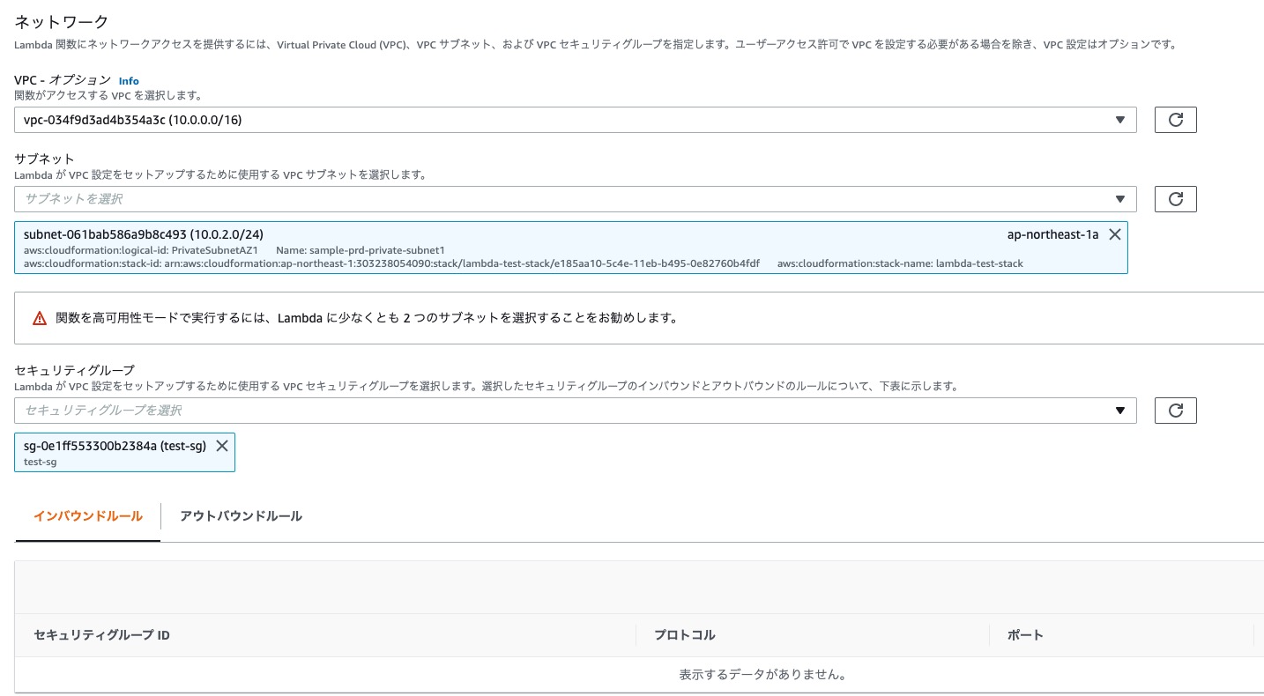1264x696 pixels.
Task: Remove security group test-sg from the selection
Action: click(222, 446)
